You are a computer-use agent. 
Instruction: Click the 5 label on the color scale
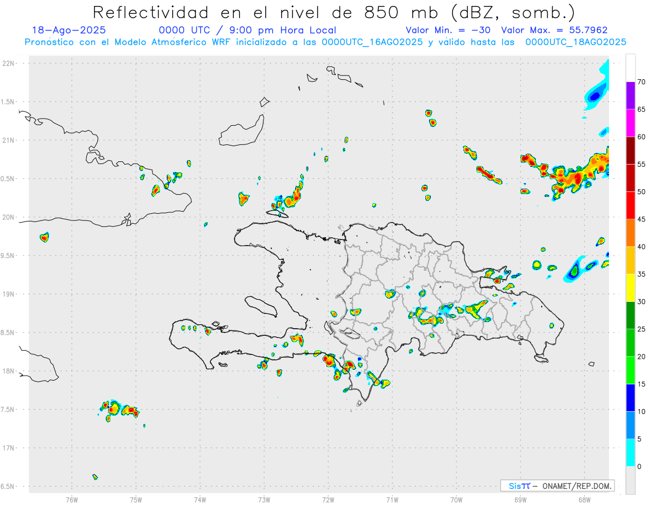(639, 439)
